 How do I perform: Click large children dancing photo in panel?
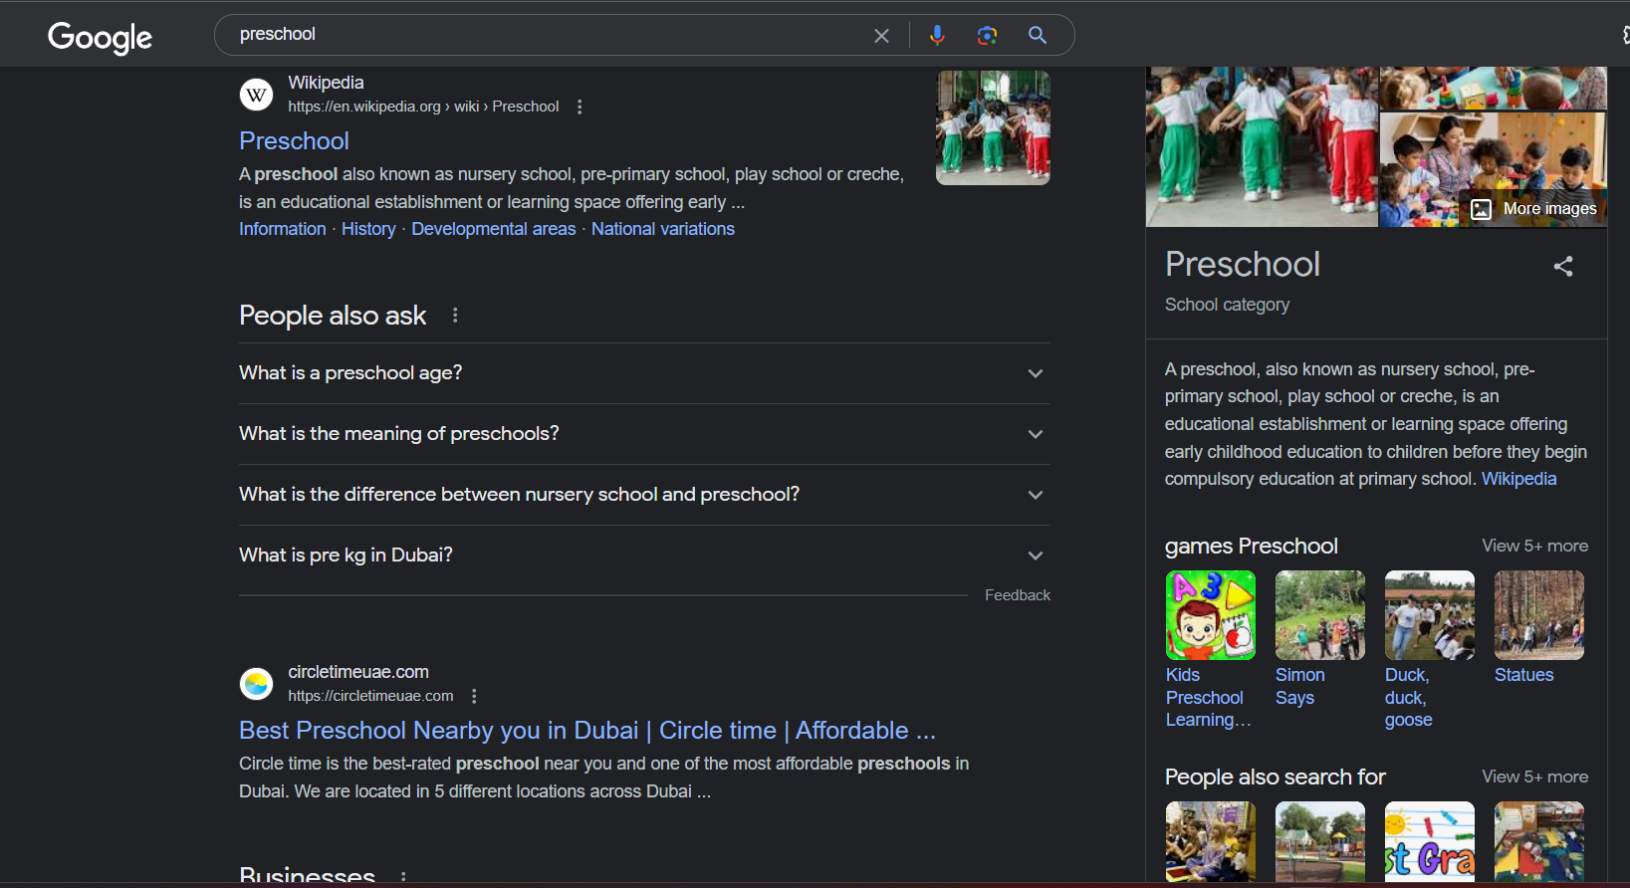[x=1262, y=146]
